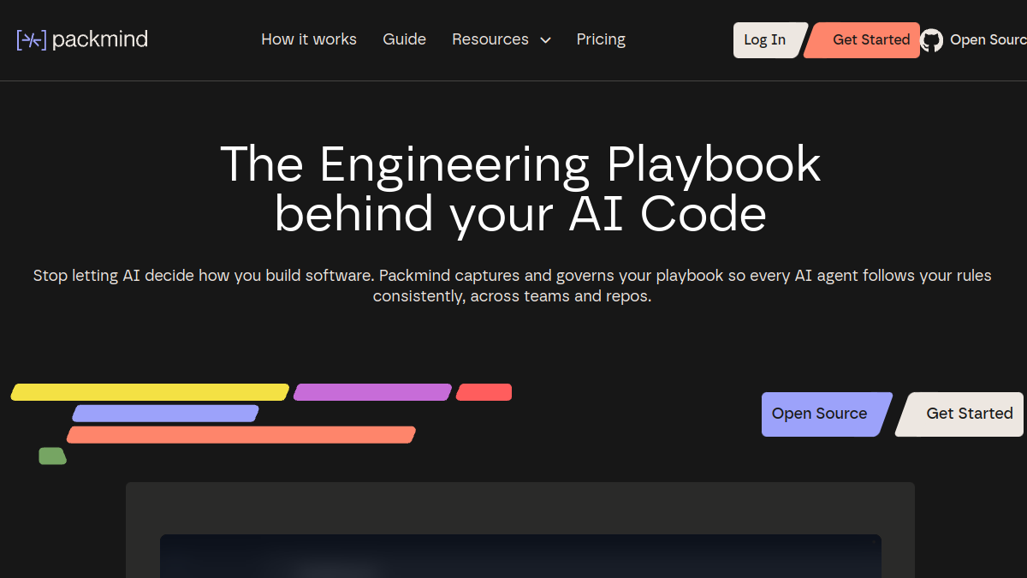Click the yellow decorative bar
Viewport: 1027px width, 578px height.
click(x=150, y=392)
